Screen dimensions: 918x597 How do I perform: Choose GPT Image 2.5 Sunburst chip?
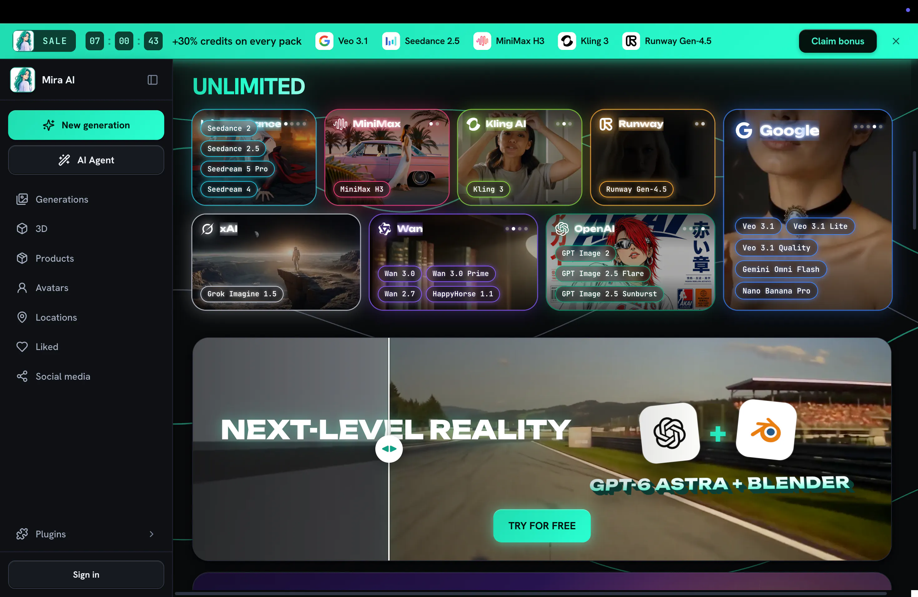(x=609, y=294)
